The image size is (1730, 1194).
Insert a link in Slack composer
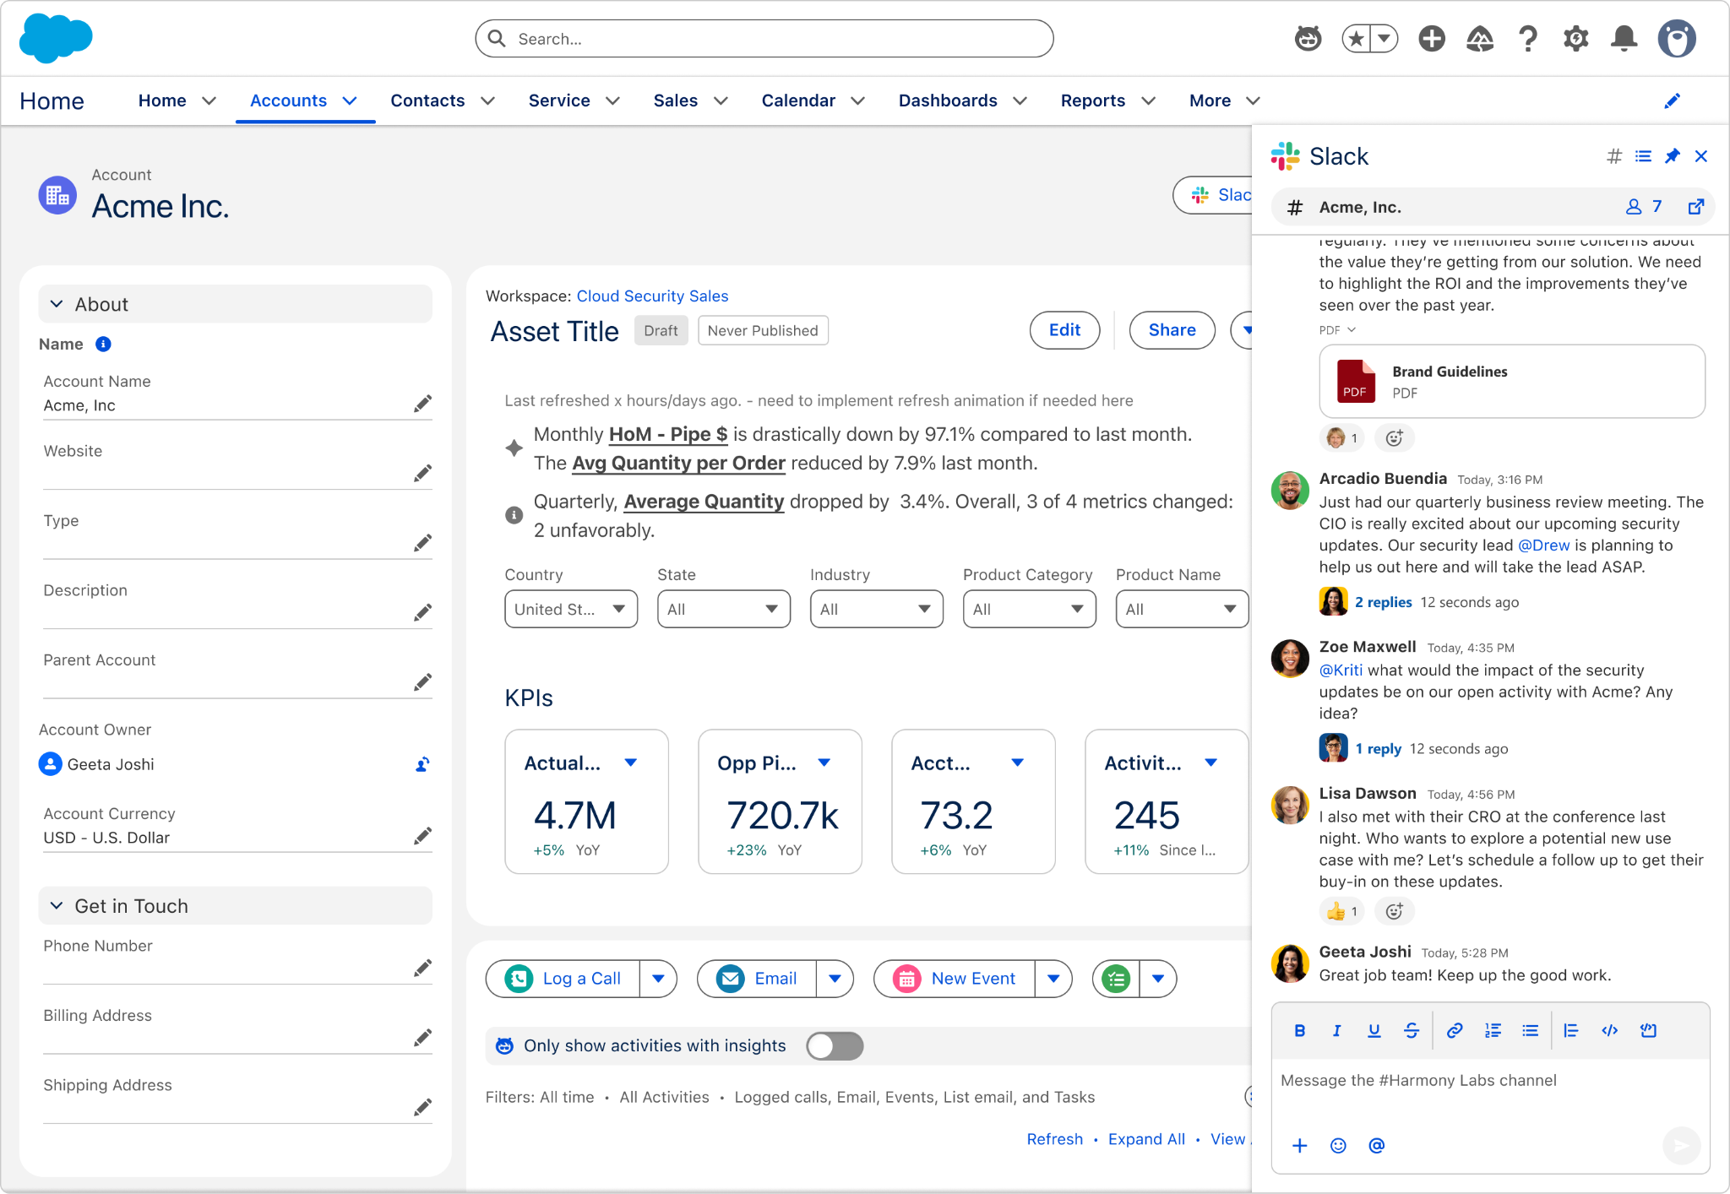pyautogui.click(x=1455, y=1030)
